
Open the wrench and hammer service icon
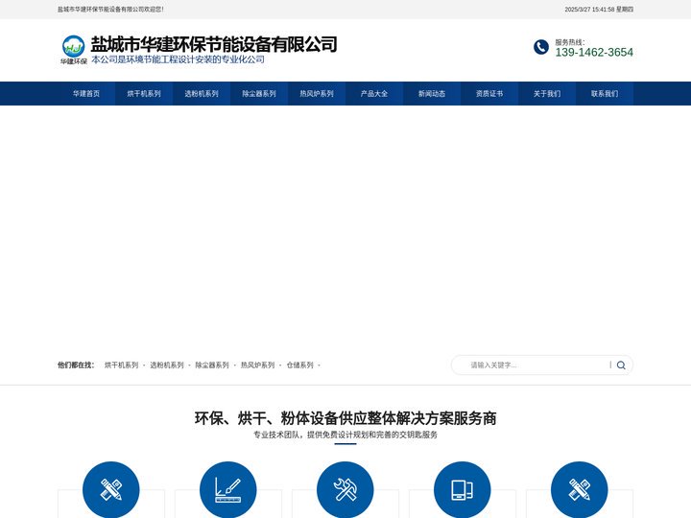[x=345, y=490]
